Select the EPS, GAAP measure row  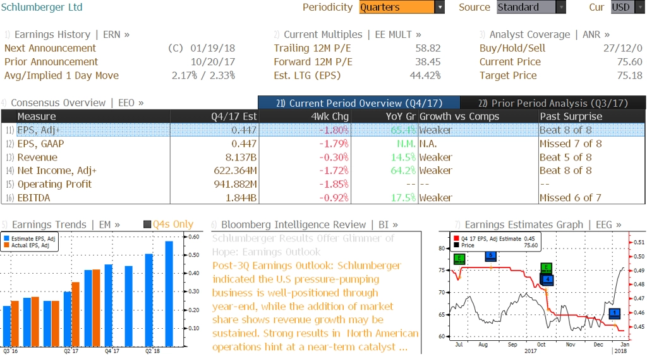tap(323, 144)
